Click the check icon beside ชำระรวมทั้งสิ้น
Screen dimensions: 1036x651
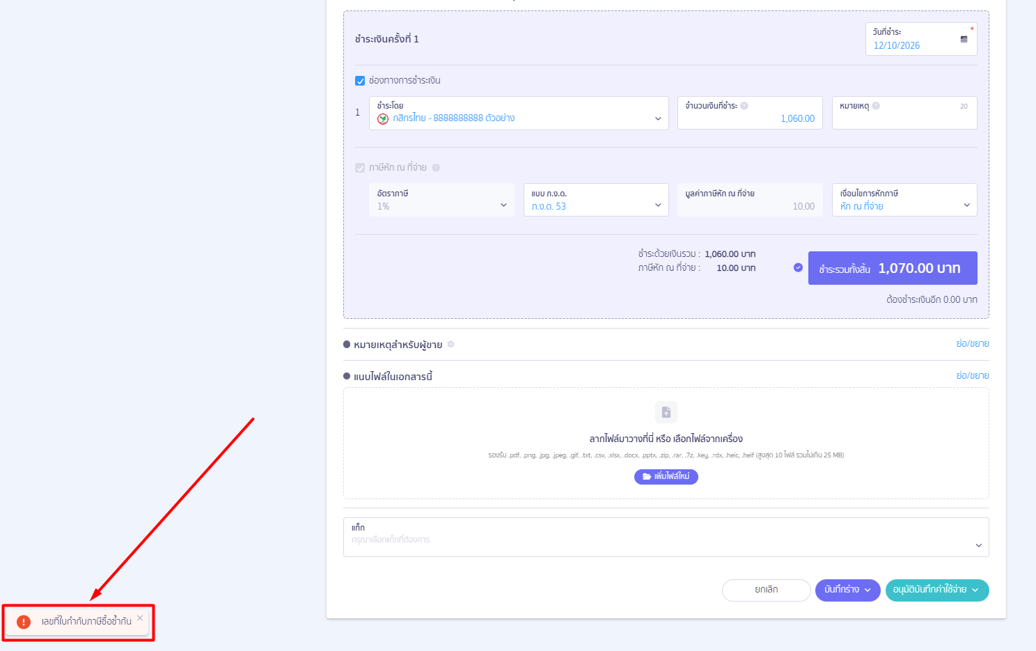click(798, 267)
